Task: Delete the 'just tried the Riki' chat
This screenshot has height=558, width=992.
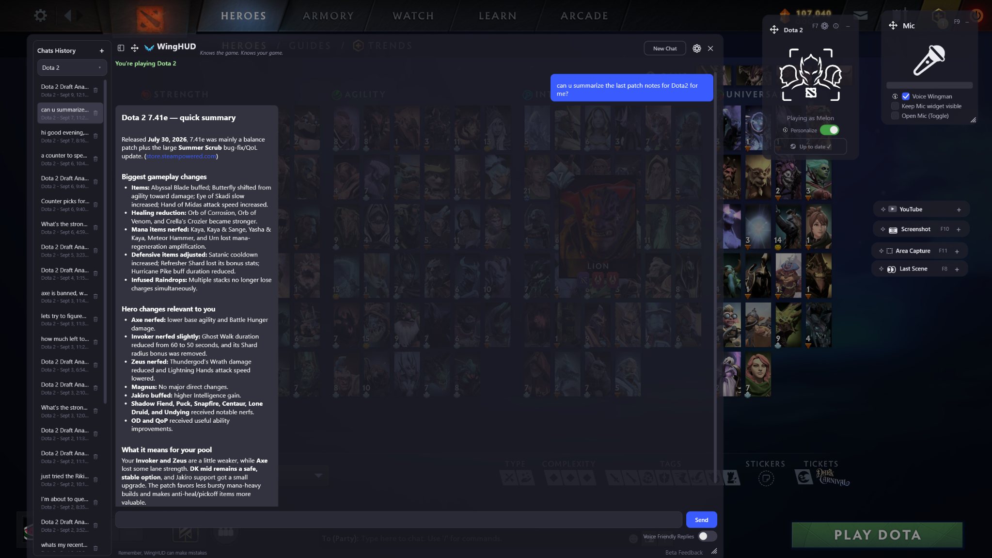Action: coord(95,479)
